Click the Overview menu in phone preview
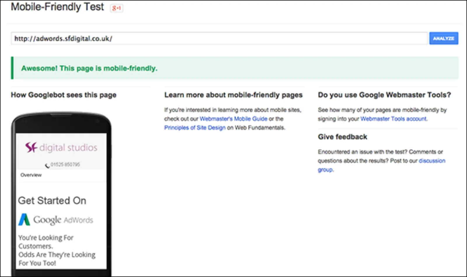Screen dimensions: 467x277 [31, 175]
